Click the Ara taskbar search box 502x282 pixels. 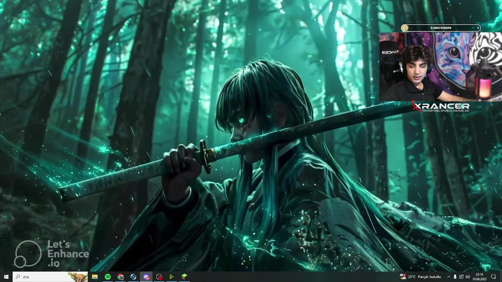50,277
